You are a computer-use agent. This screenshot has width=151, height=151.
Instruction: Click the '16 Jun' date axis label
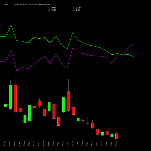pos(73,144)
